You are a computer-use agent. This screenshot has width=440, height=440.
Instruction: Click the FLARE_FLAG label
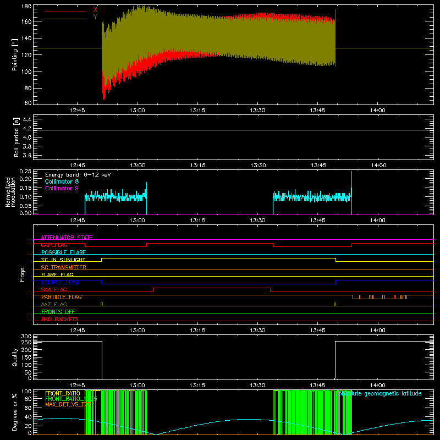[57, 274]
